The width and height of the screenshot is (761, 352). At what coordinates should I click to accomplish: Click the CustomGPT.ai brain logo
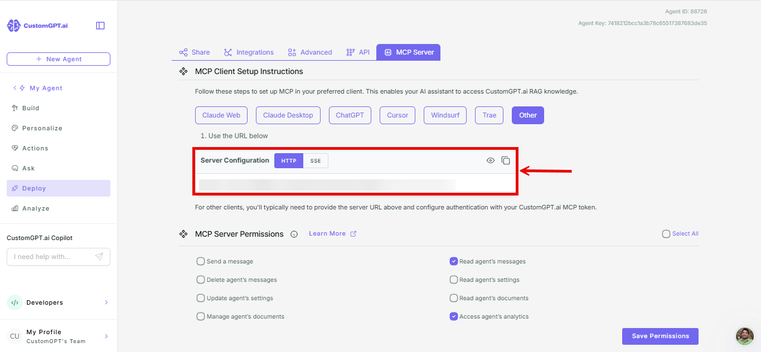point(13,26)
